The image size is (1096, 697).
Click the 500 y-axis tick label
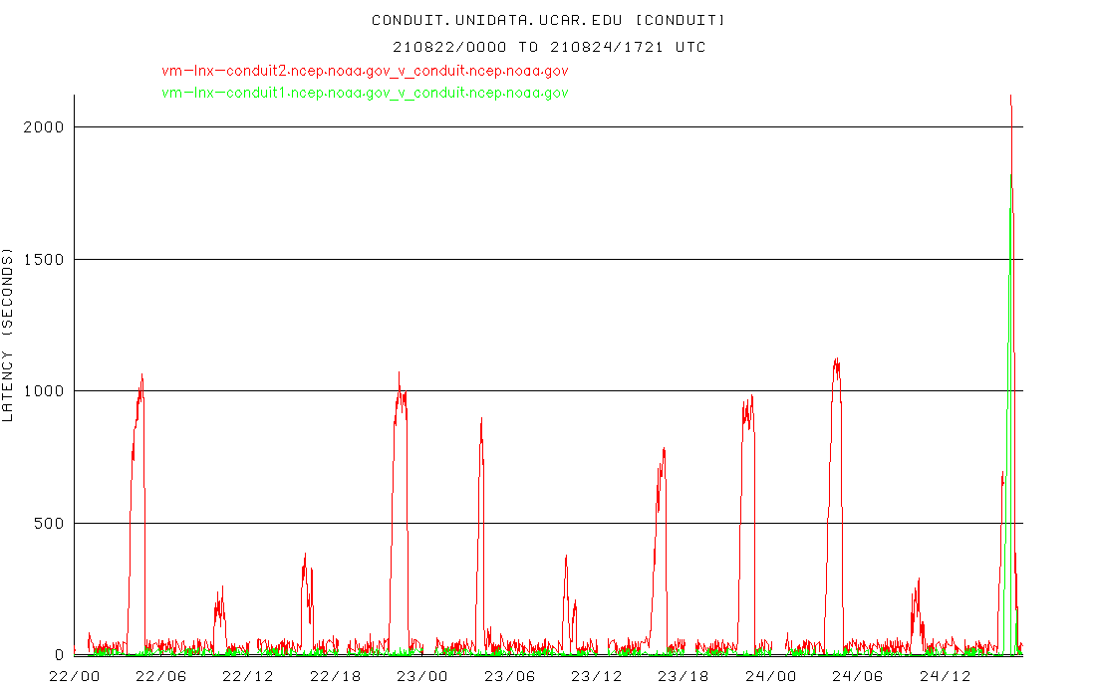[50, 524]
